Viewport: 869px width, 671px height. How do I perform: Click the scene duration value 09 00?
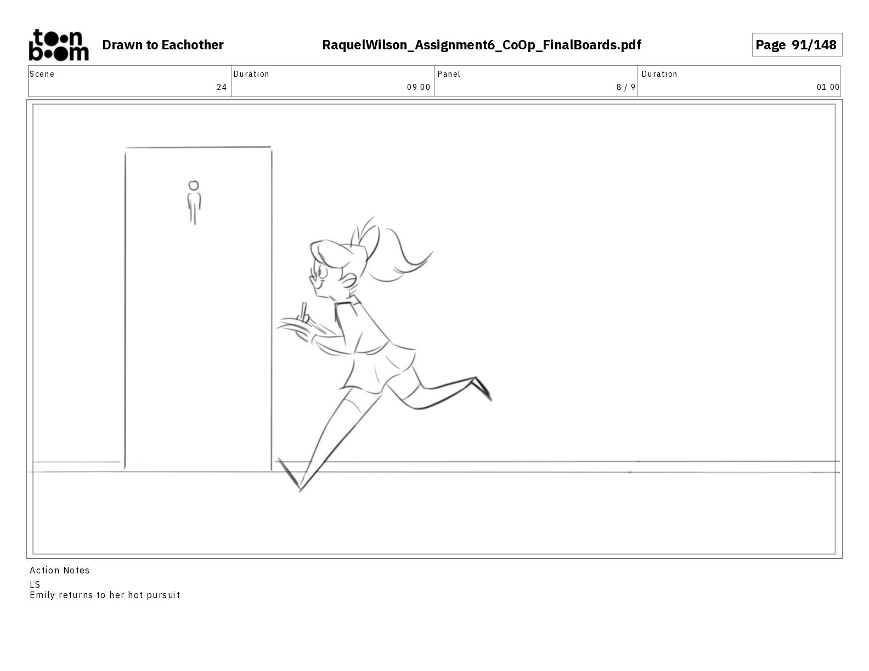click(419, 87)
